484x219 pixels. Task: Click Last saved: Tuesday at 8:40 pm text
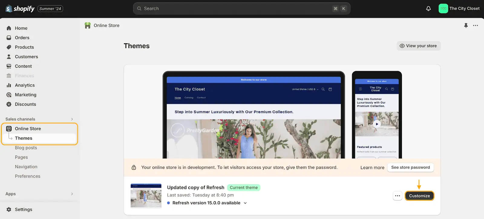pos(200,195)
